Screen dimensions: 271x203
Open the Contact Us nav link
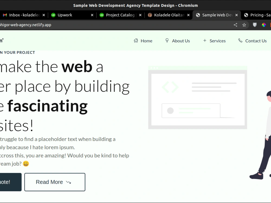coord(252,41)
